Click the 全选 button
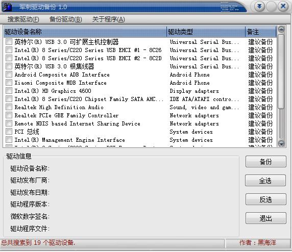Viewport: 292px width, 252px height. point(266,181)
